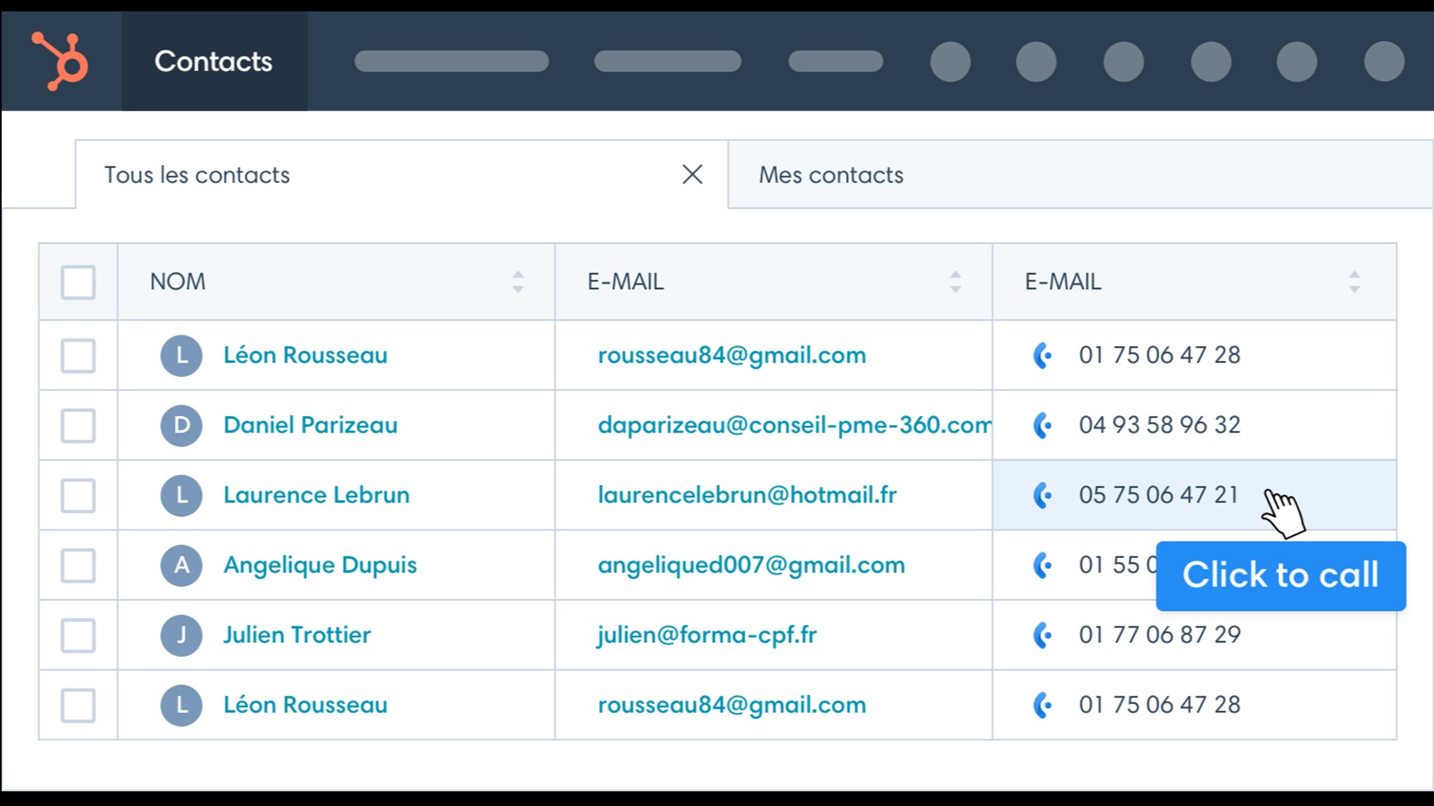The width and height of the screenshot is (1434, 806).
Task: Open the Contacts menu in top navigation
Action: [213, 61]
